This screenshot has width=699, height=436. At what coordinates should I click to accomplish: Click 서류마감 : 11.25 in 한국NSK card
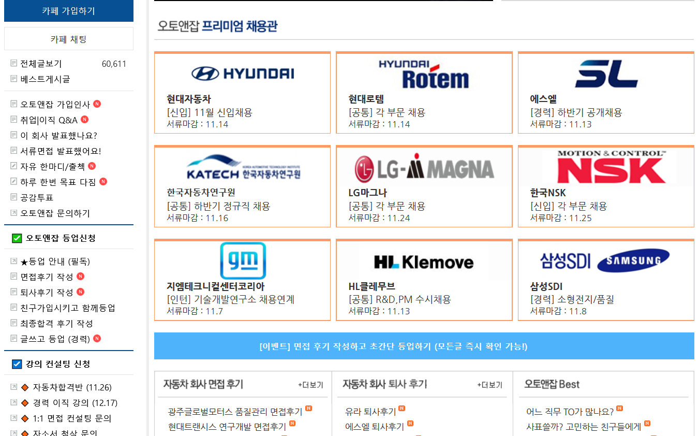pos(560,218)
